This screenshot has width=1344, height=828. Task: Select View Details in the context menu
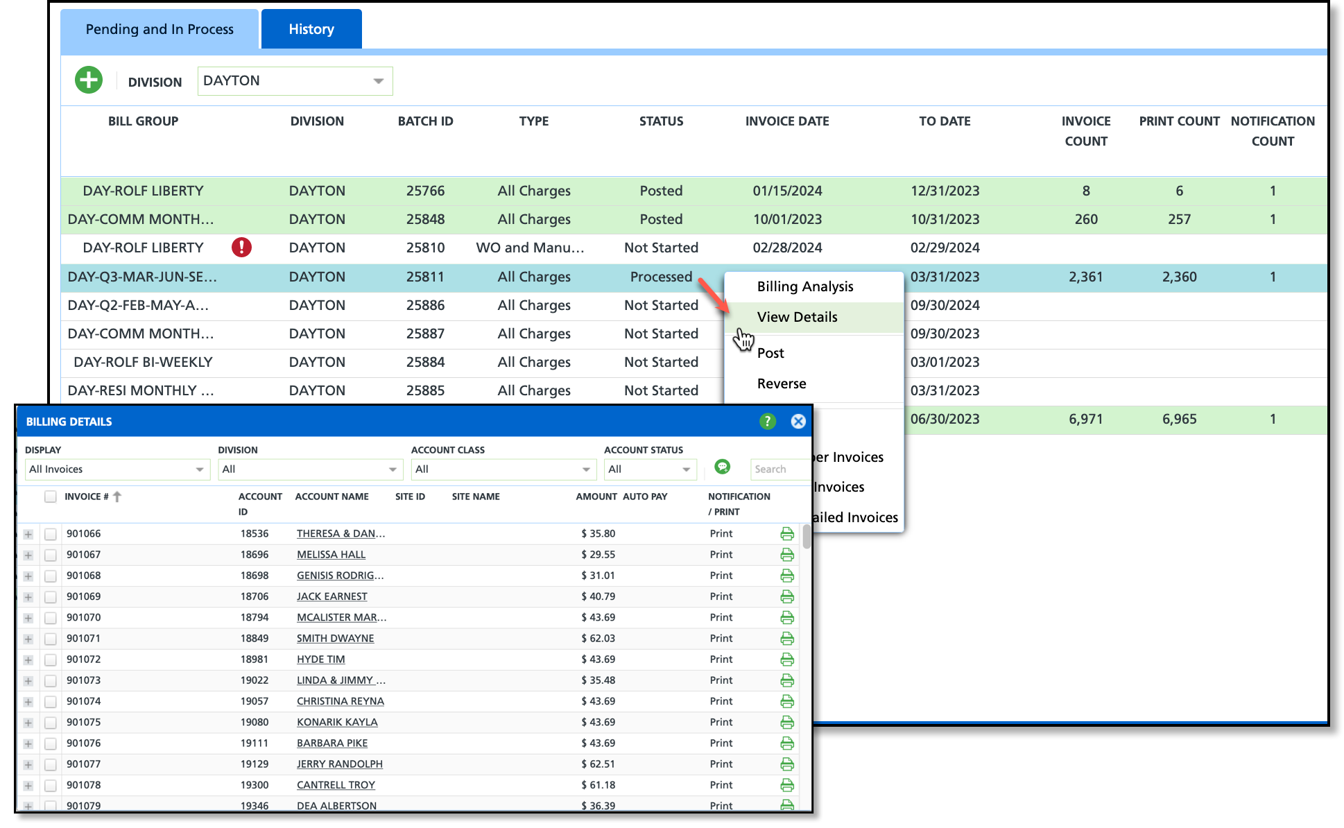pos(797,317)
